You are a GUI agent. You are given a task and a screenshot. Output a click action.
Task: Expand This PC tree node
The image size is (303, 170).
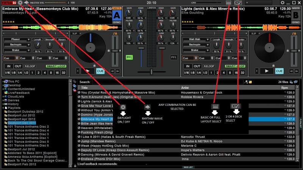pyautogui.click(x=3, y=82)
